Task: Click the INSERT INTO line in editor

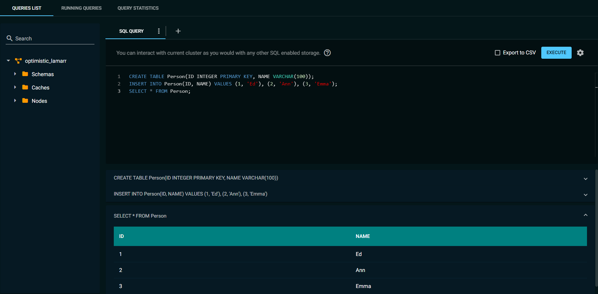Action: pos(233,84)
